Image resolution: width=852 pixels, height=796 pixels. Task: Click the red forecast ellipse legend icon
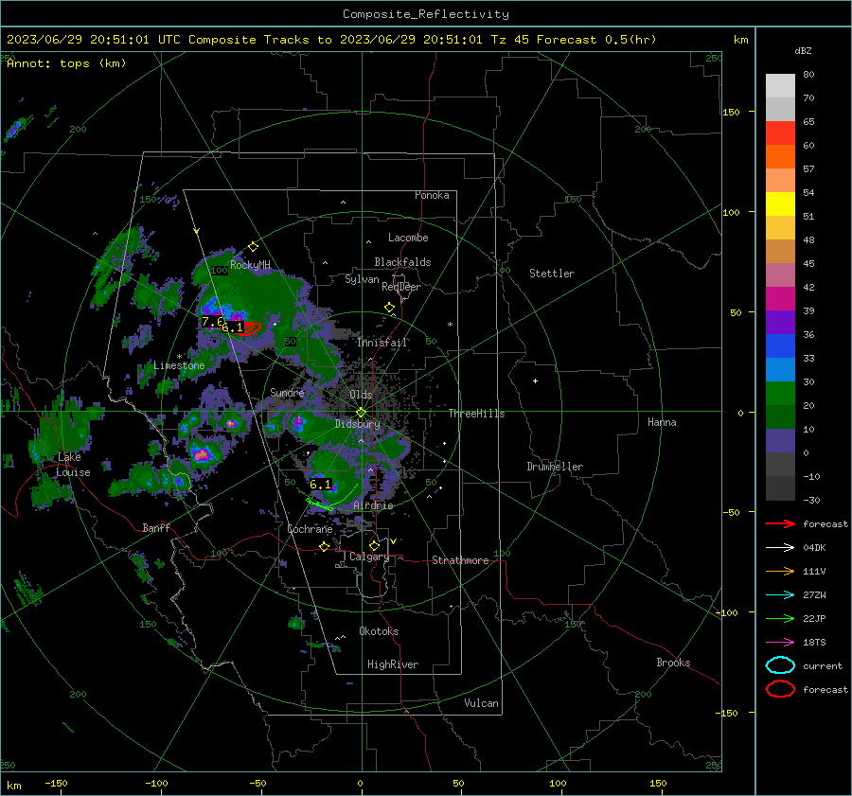pos(780,689)
